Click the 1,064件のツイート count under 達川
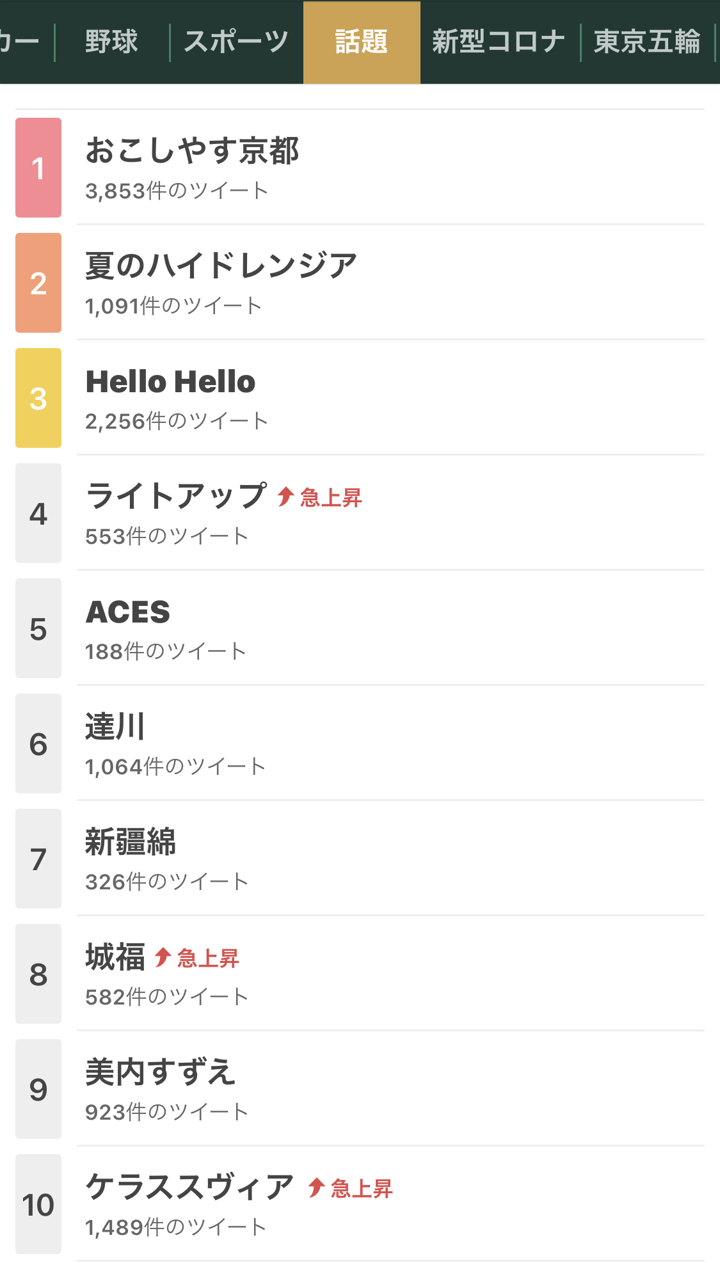The width and height of the screenshot is (720, 1263). click(175, 767)
